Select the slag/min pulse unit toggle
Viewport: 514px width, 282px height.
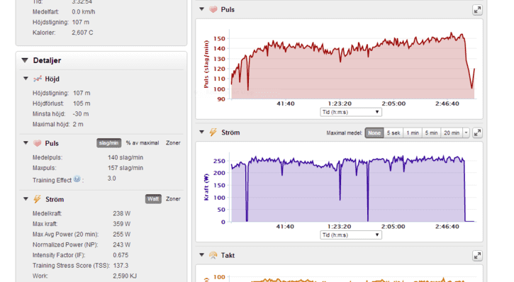[109, 143]
